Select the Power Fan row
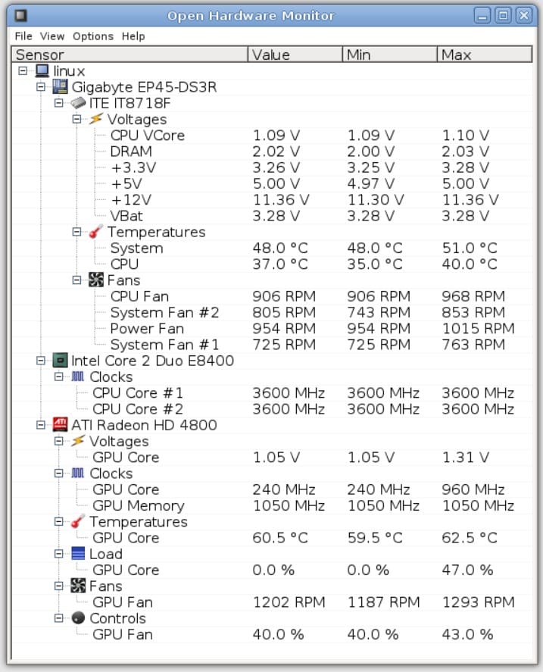This screenshot has width=543, height=672. click(272, 328)
